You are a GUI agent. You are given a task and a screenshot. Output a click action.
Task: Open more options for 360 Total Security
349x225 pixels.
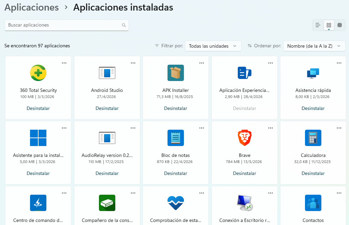(64, 63)
